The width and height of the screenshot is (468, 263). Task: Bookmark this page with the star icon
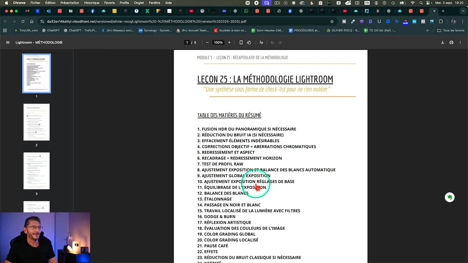332,21
